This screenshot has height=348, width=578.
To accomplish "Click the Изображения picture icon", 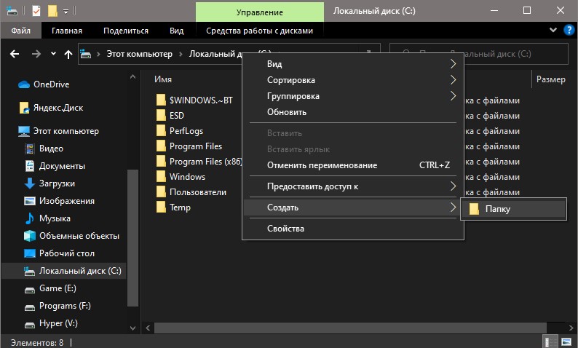I will (30, 201).
